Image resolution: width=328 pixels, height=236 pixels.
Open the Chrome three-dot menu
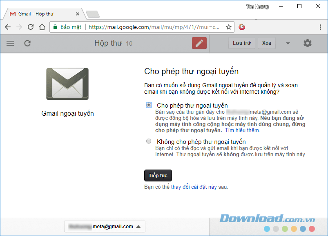320,27
